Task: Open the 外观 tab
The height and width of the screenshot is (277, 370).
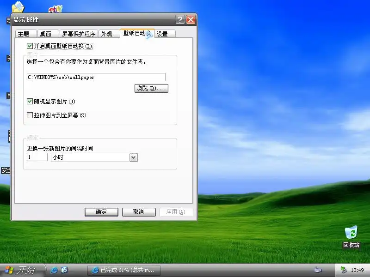Action: [x=109, y=34]
